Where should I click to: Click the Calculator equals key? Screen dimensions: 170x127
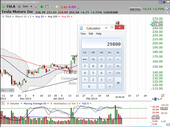click(118, 83)
